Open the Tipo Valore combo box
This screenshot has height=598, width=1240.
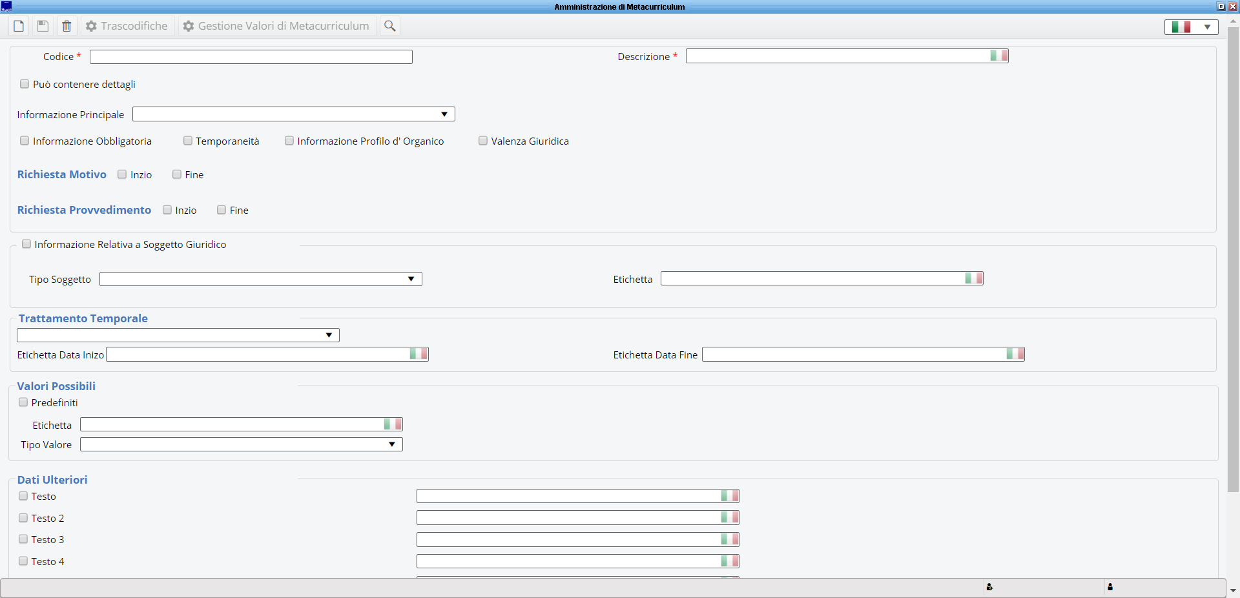click(391, 444)
